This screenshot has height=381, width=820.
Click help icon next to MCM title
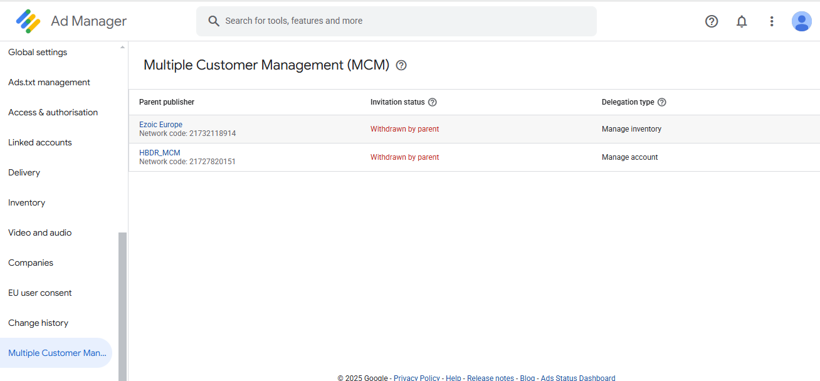[401, 65]
